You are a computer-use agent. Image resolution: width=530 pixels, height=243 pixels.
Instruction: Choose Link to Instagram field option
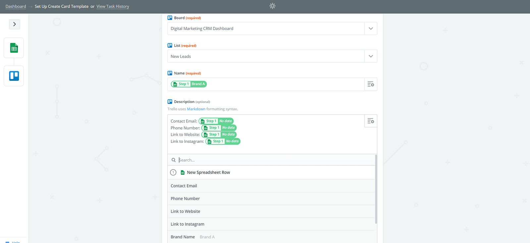(187, 224)
